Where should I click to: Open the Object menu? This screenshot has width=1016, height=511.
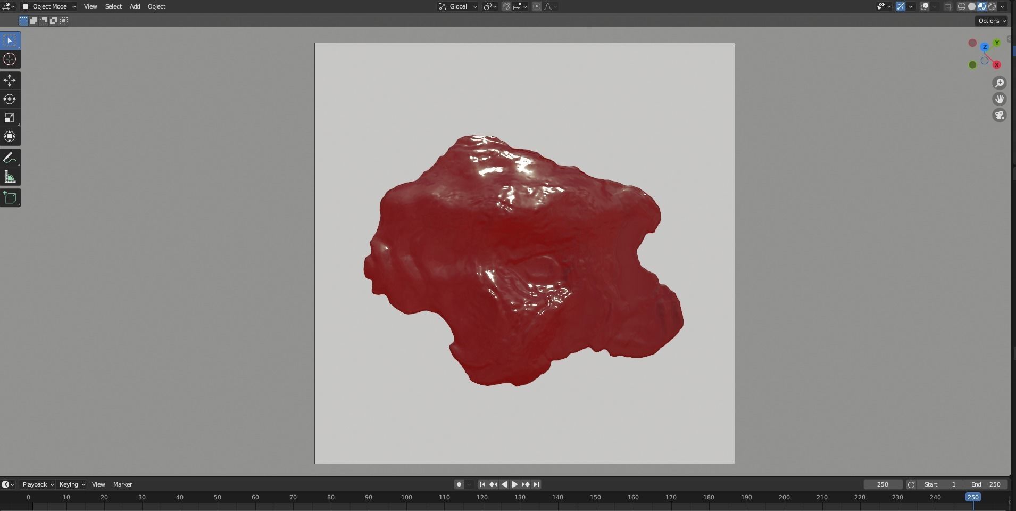156,6
